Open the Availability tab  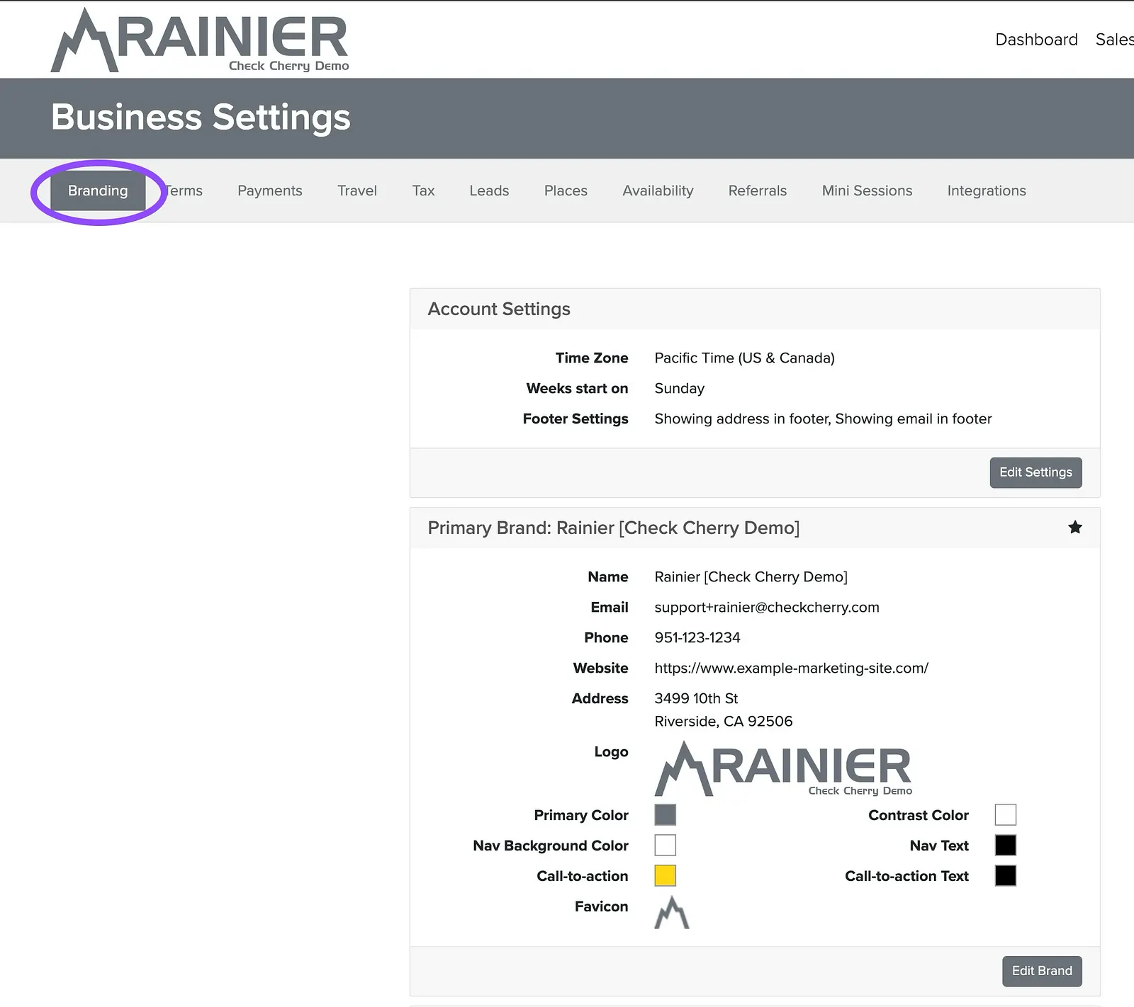pos(658,190)
